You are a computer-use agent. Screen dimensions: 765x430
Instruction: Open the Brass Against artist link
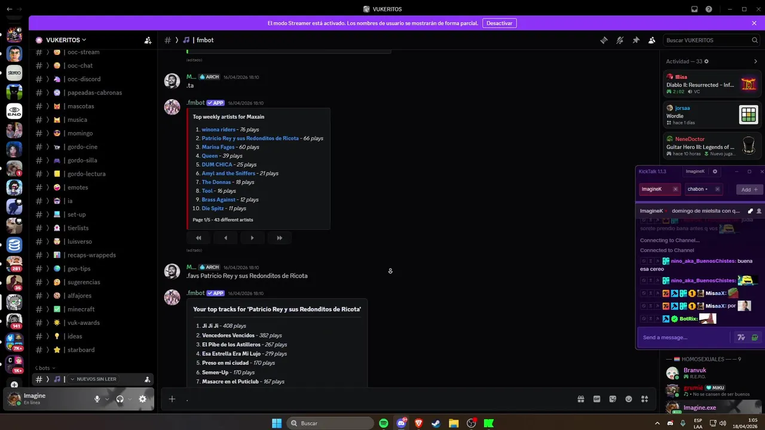[218, 199]
